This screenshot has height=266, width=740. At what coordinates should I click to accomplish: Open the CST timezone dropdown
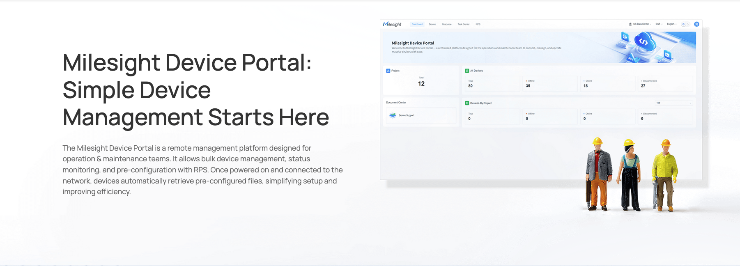pos(659,24)
